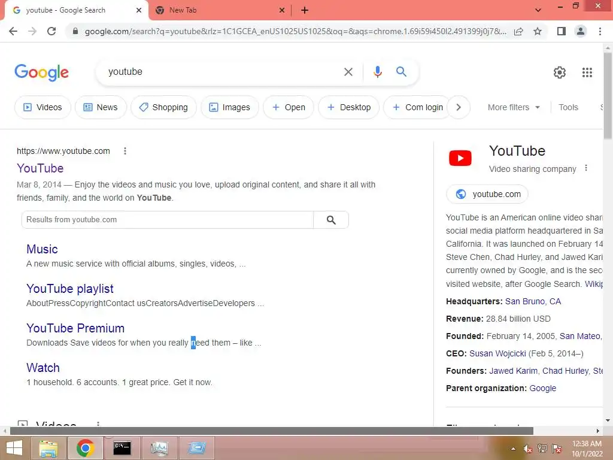Click the Tools button
613x460 pixels.
pyautogui.click(x=568, y=107)
